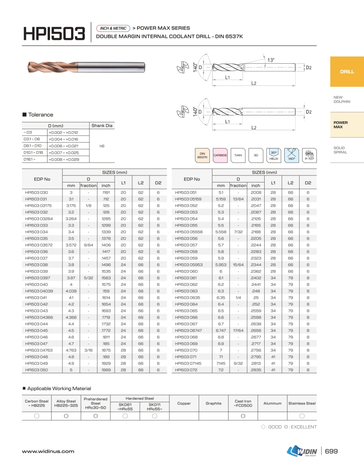Click the INCH & METRIC pill label
Image resolution: width=364 pixels, height=471 pixels.
(x=113, y=28)
